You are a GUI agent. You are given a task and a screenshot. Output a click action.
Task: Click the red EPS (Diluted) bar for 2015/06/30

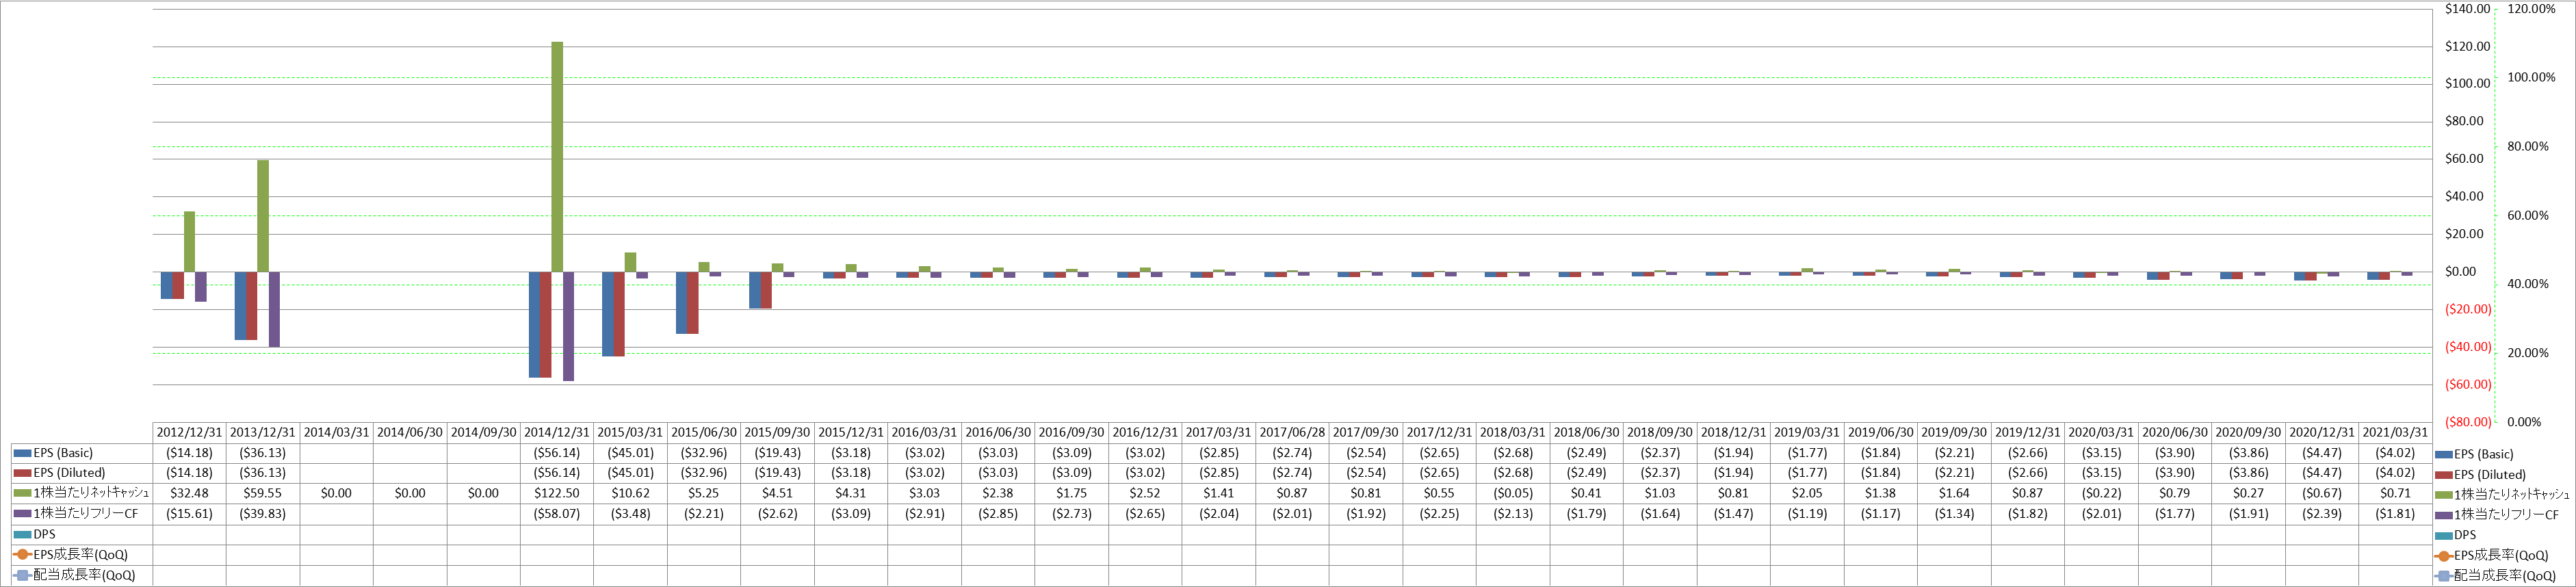(x=693, y=303)
